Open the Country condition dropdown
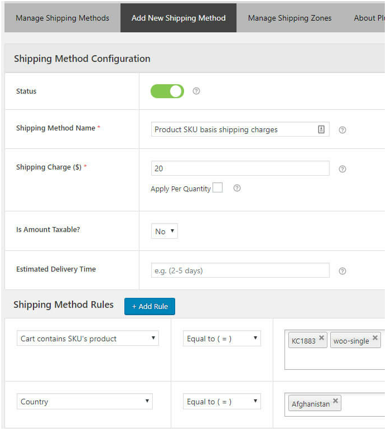 click(85, 402)
